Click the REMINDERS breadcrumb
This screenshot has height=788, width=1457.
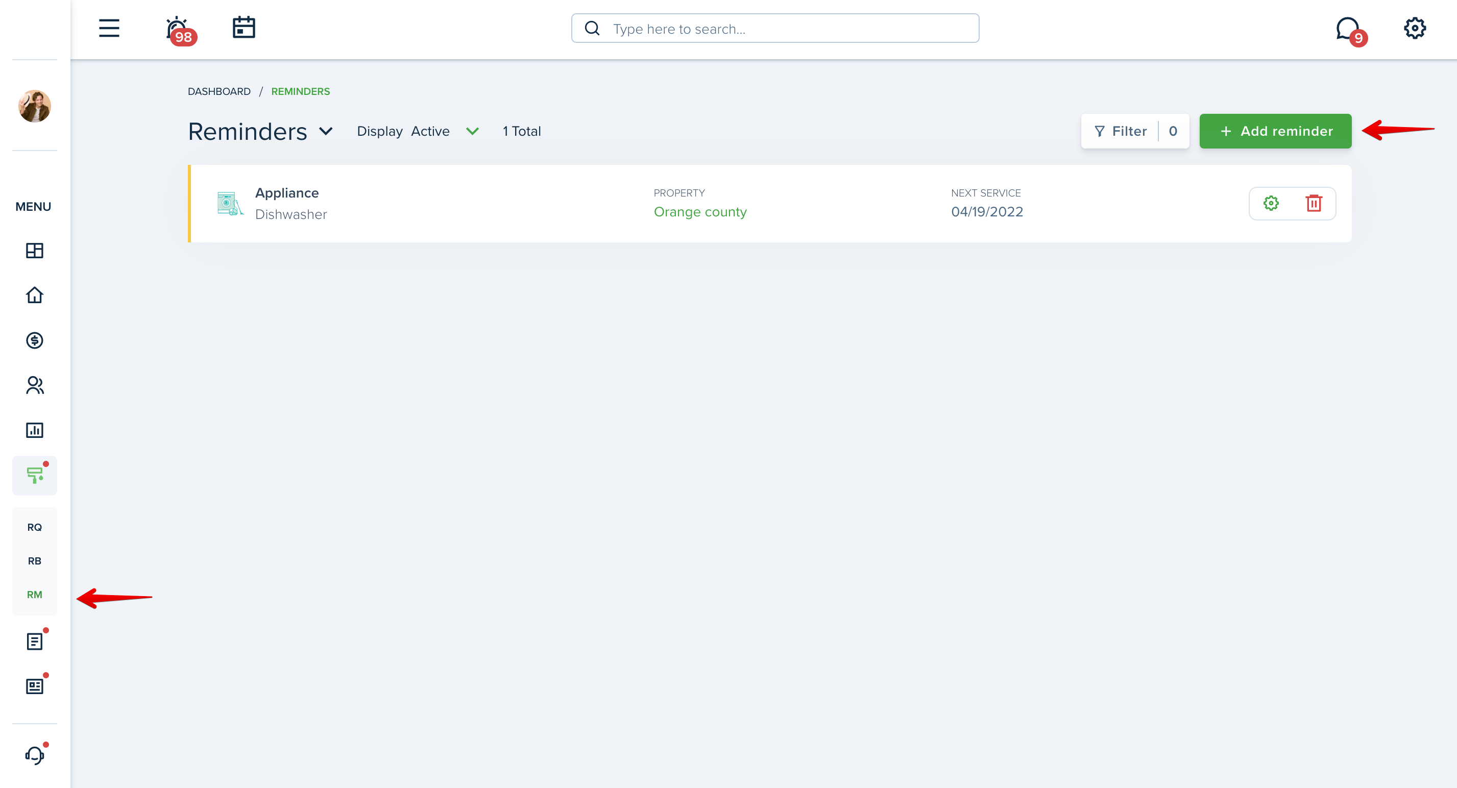click(300, 91)
